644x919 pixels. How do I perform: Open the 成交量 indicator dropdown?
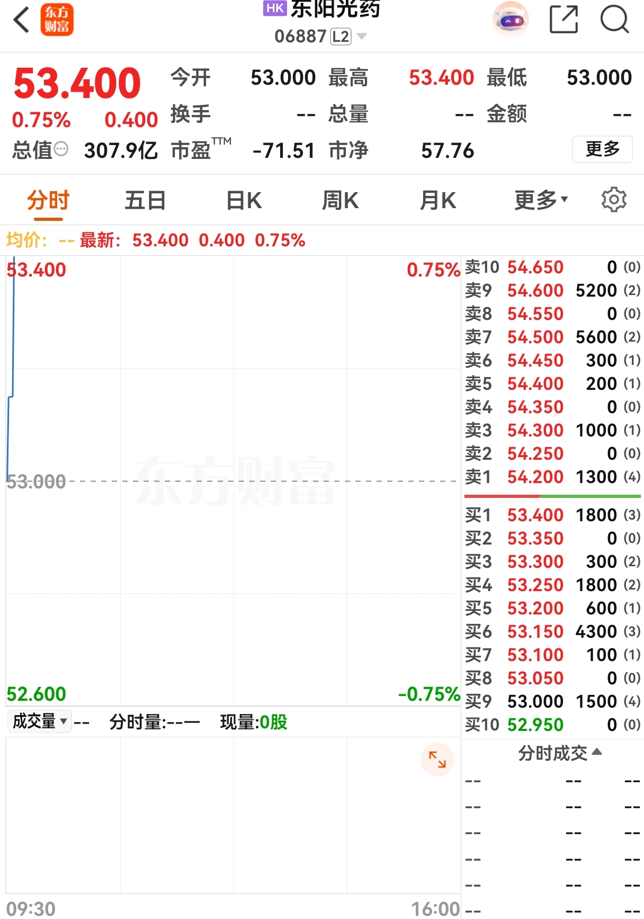39,721
